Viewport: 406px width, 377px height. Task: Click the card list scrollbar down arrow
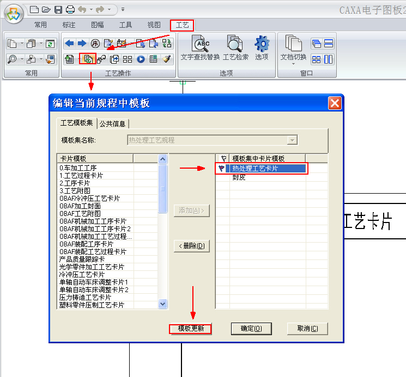(162, 304)
